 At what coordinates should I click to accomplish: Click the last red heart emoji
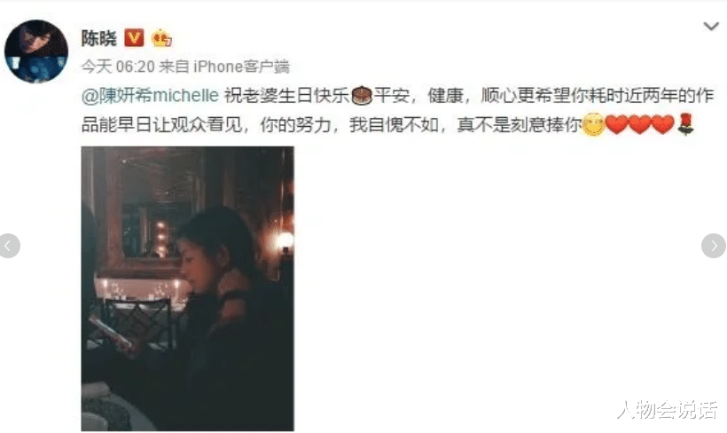tap(663, 124)
